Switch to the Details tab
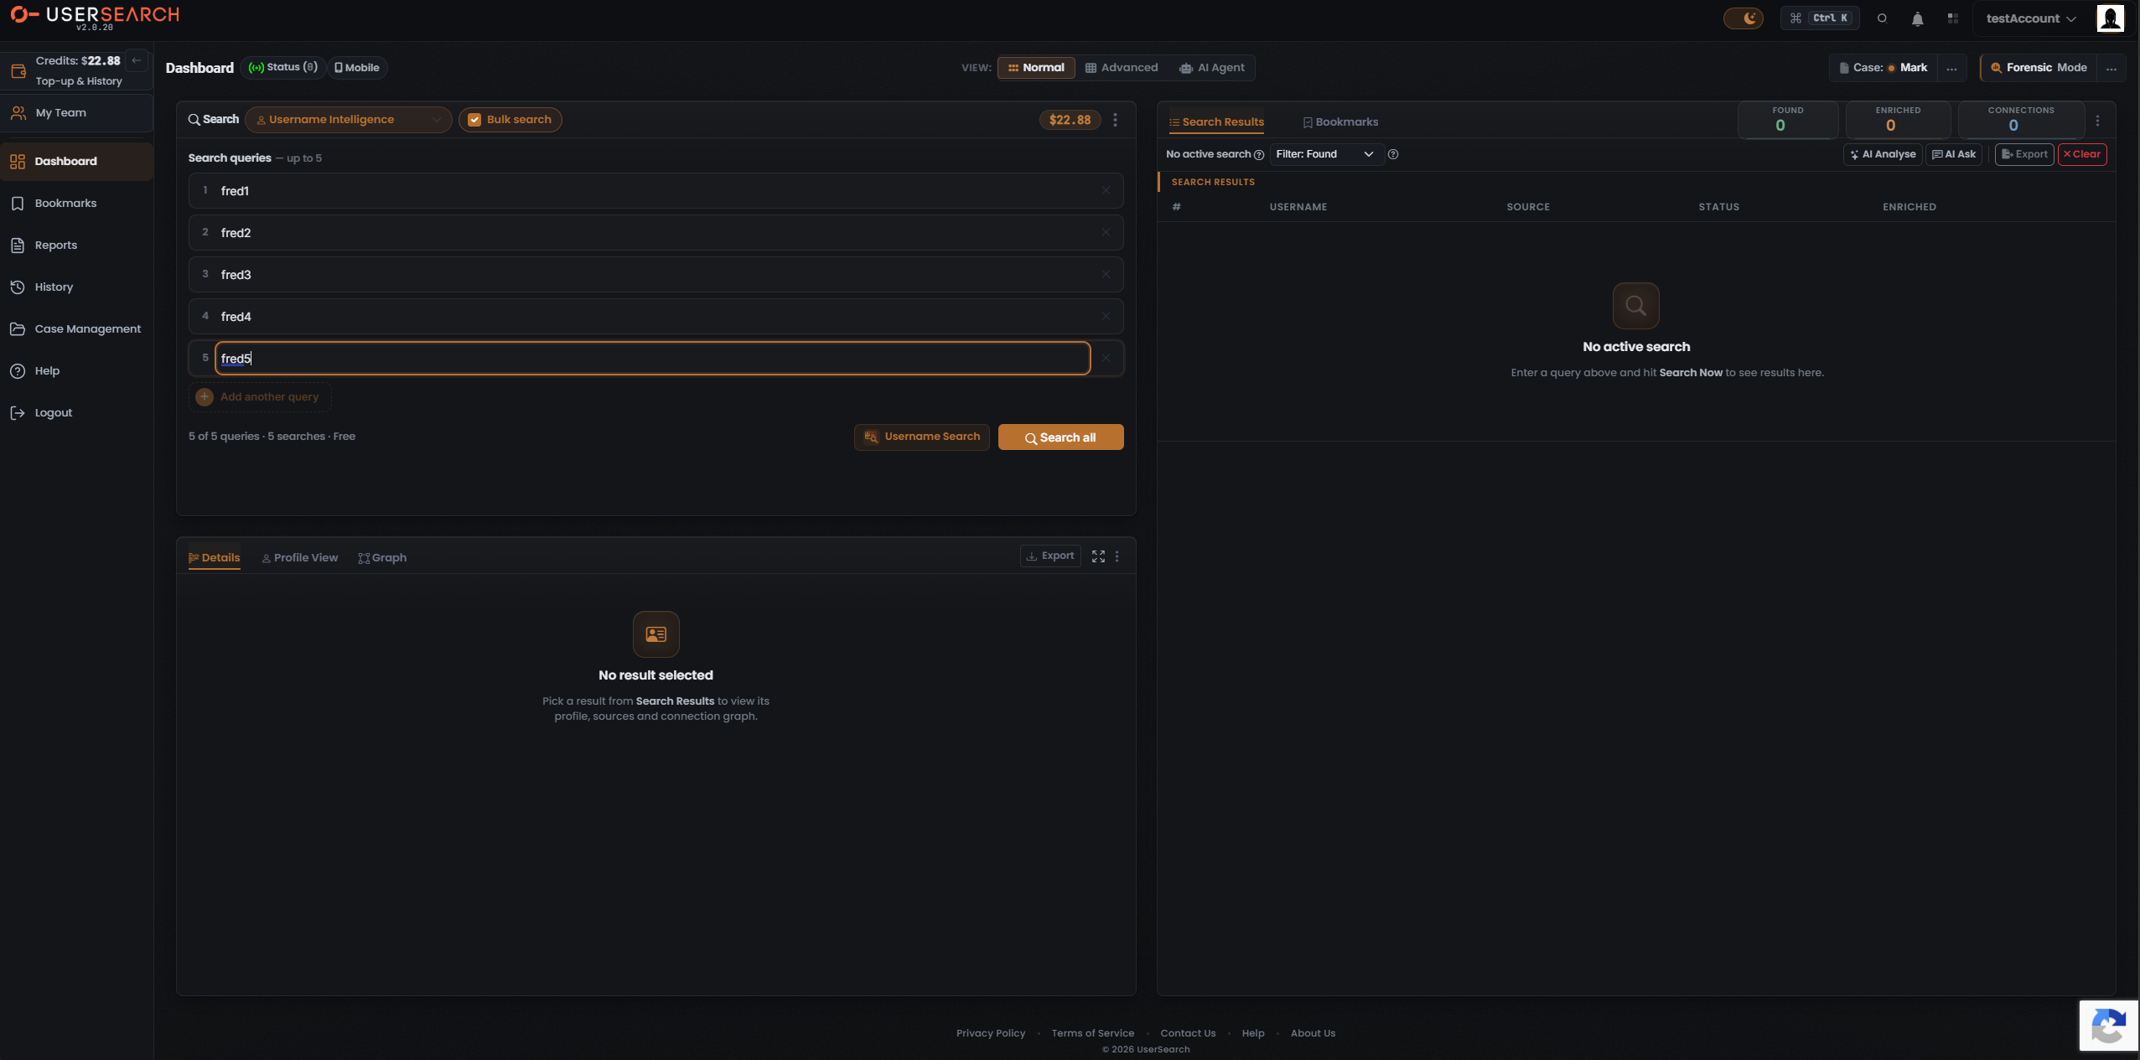The image size is (2140, 1060). pyautogui.click(x=215, y=558)
